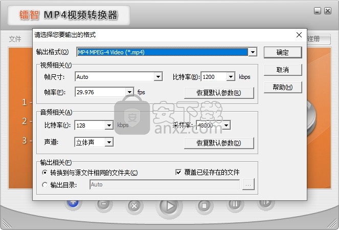Click the skip next button at bottom toolbar

[x=265, y=203]
